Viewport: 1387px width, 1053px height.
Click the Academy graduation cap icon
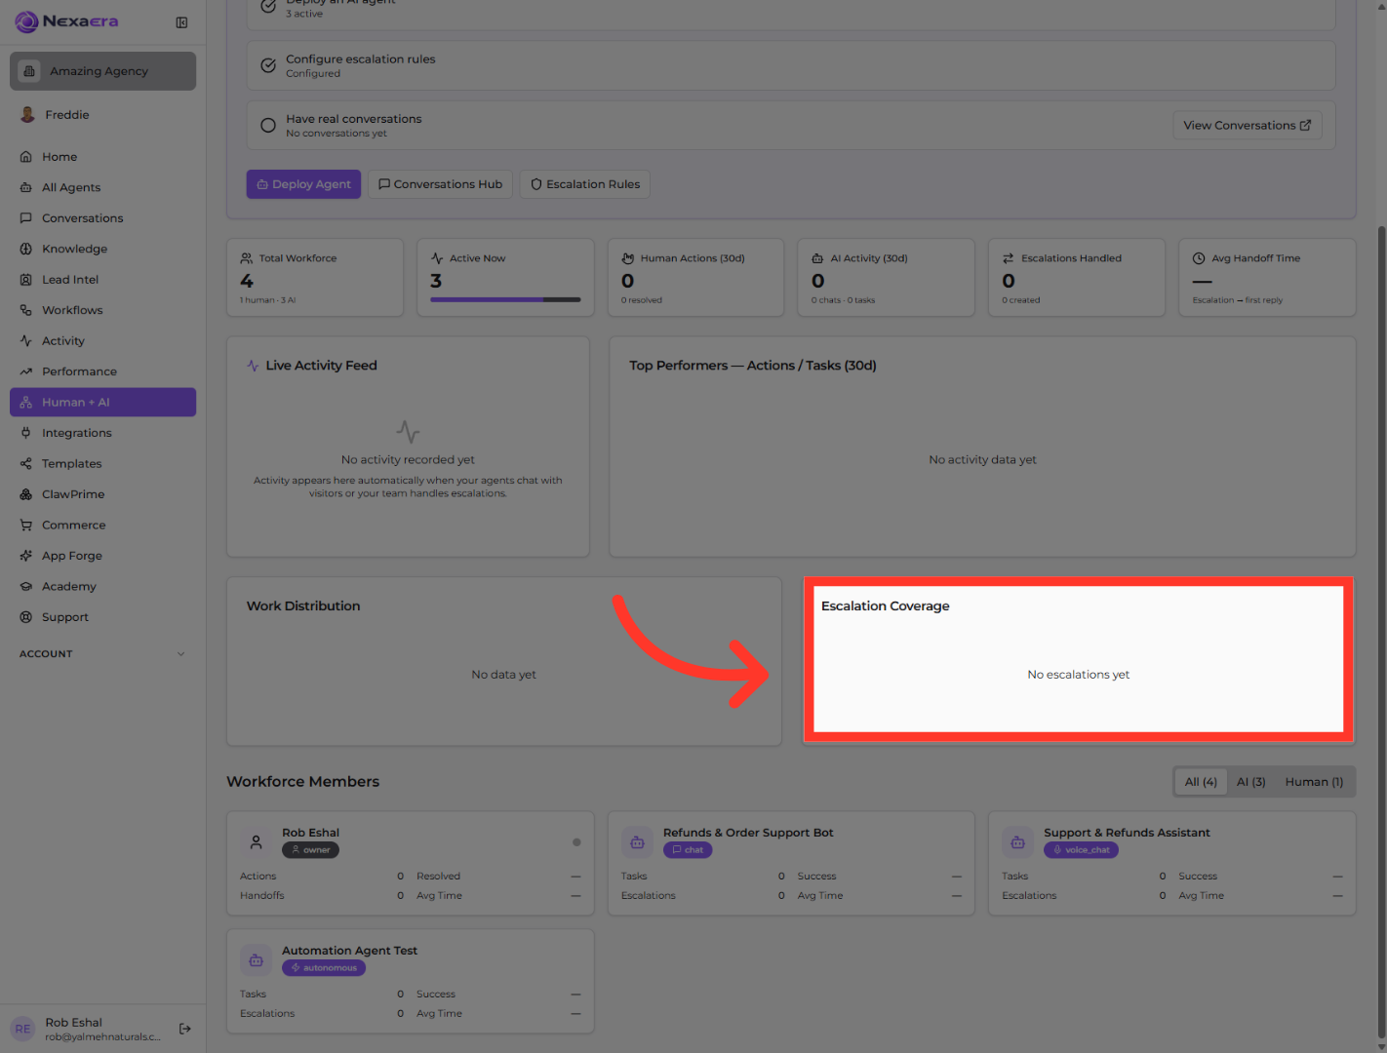point(26,587)
